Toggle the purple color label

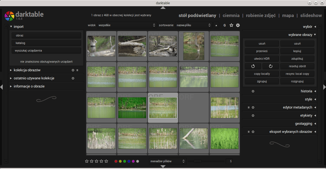[133, 161]
